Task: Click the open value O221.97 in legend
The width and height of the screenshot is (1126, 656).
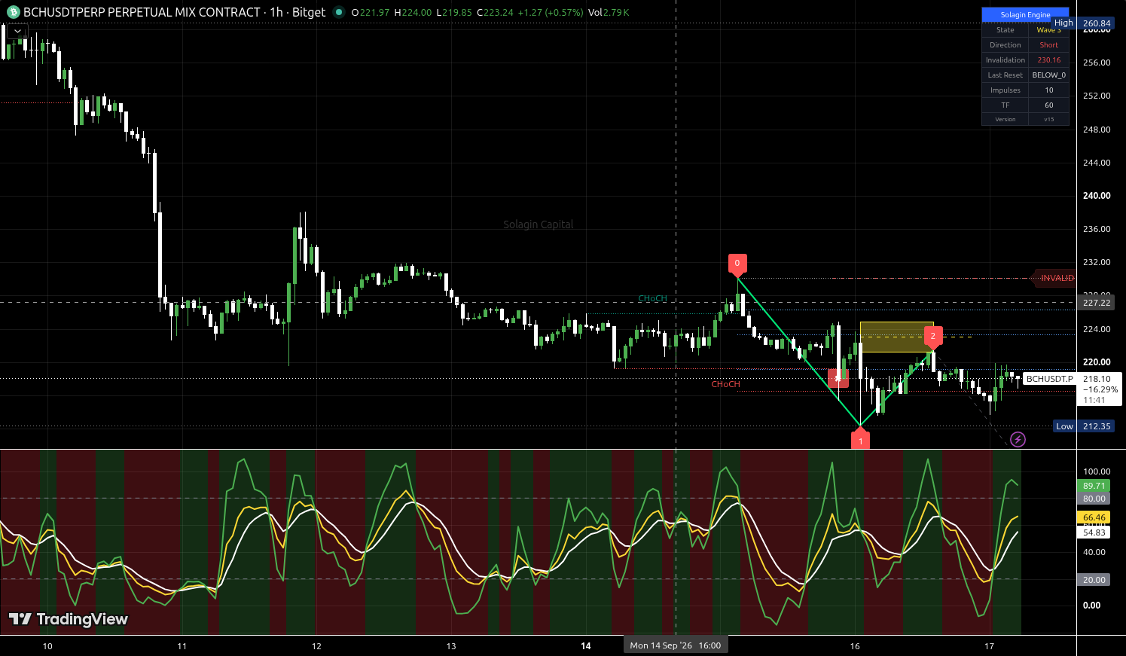Action: pyautogui.click(x=371, y=12)
